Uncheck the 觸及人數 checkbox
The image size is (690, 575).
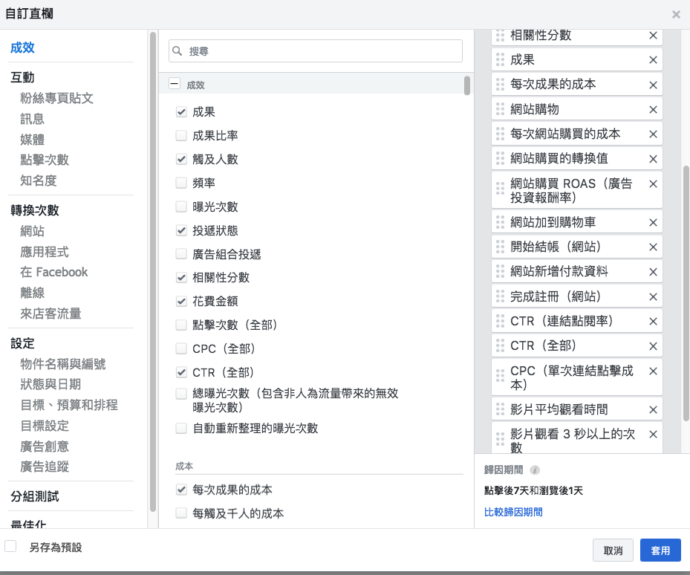(x=181, y=159)
